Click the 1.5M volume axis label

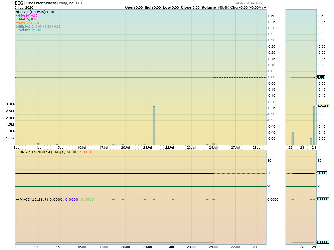pyautogui.click(x=10, y=125)
